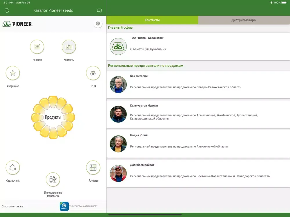This screenshot has width=290, height=217.
Task: Click the Региональные представители по продажам header
Action: (x=146, y=66)
